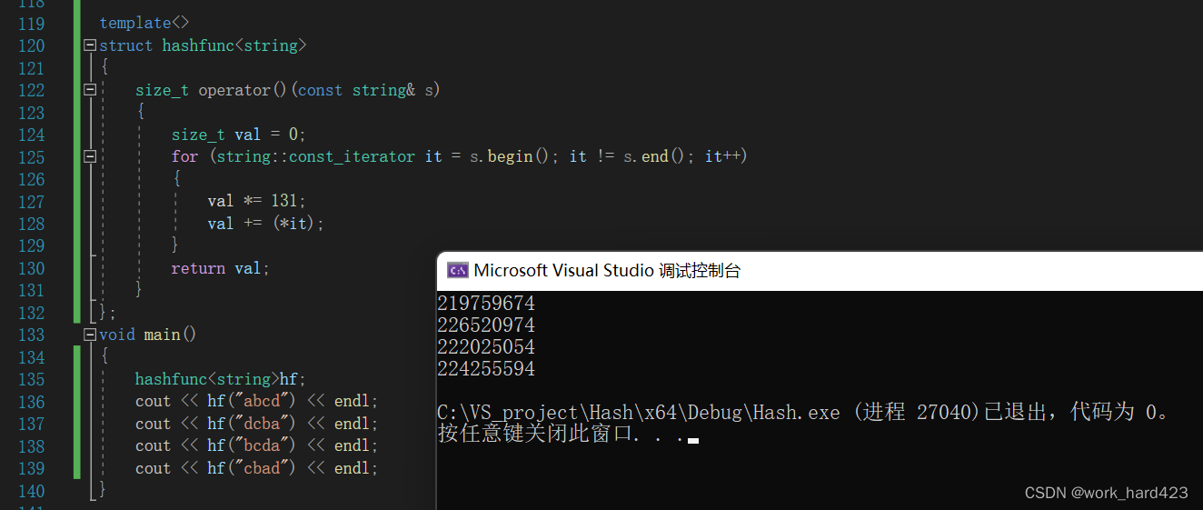1203x510 pixels.
Task: Click console output 219759674
Action: click(x=486, y=304)
